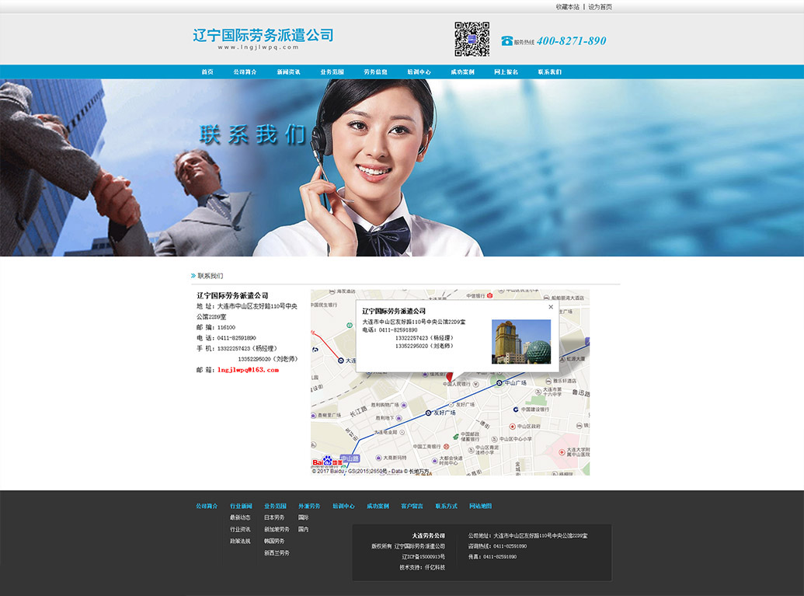Click the lngjlwpq@163.com email address

coord(248,370)
